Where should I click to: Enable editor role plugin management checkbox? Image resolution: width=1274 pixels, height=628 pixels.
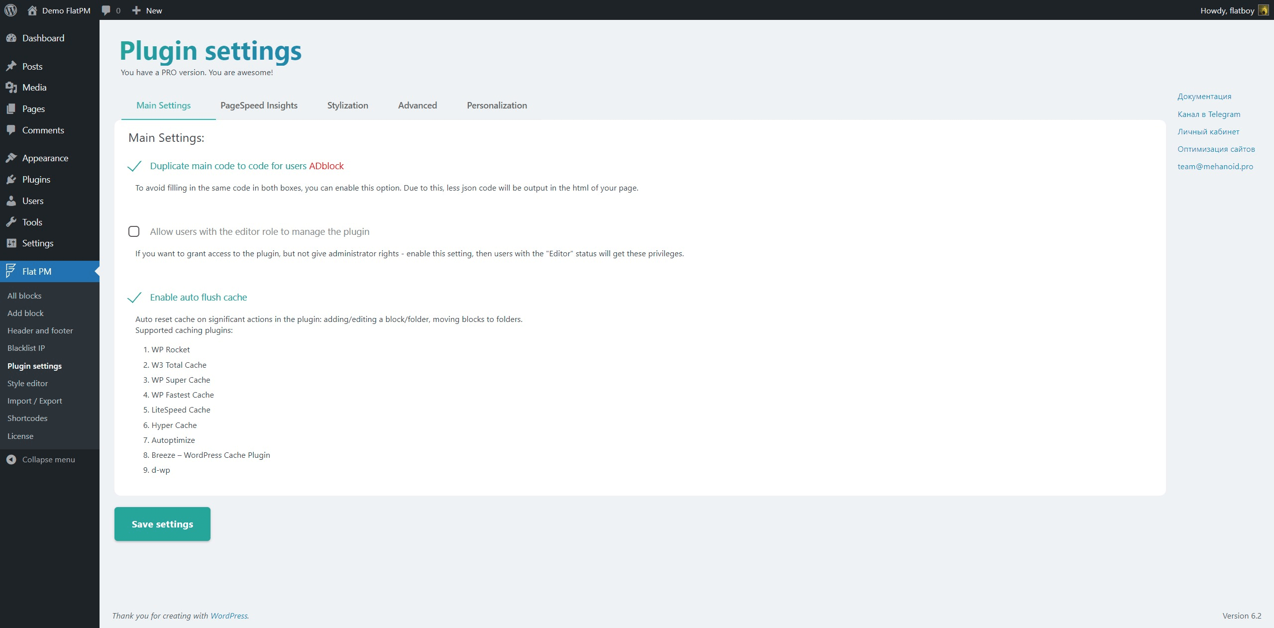(x=134, y=231)
